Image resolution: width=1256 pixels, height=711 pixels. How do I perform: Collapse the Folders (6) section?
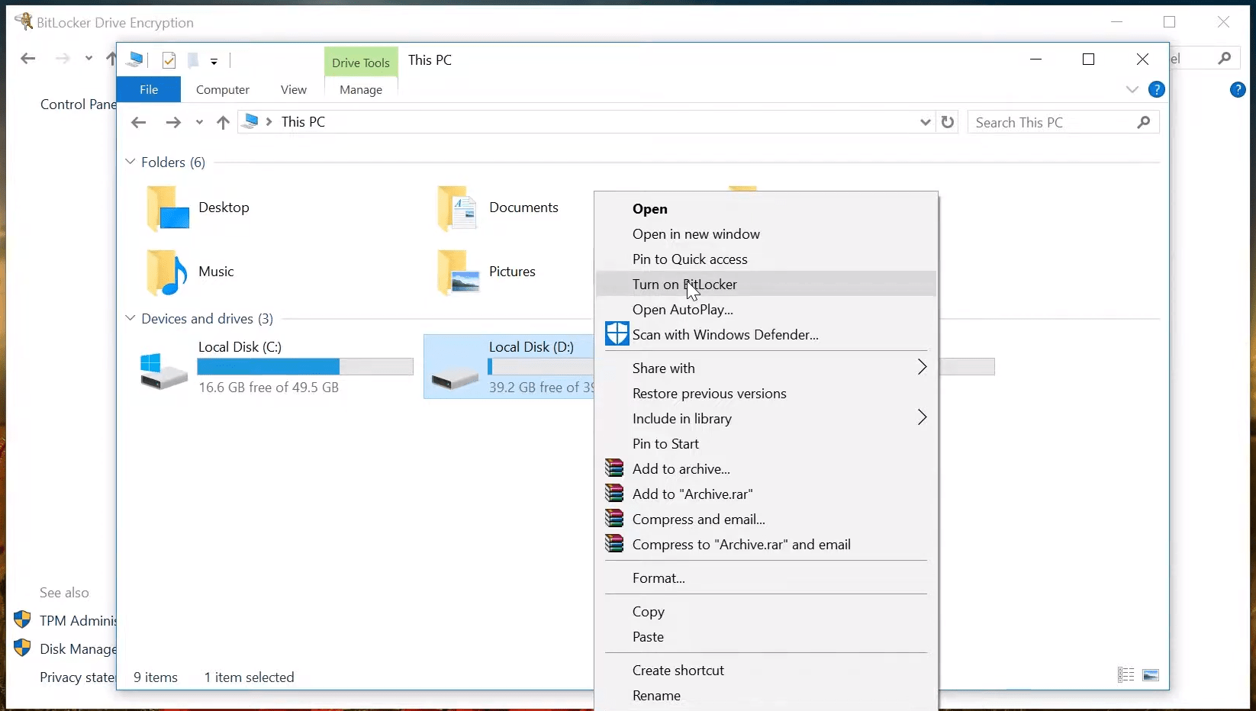130,162
